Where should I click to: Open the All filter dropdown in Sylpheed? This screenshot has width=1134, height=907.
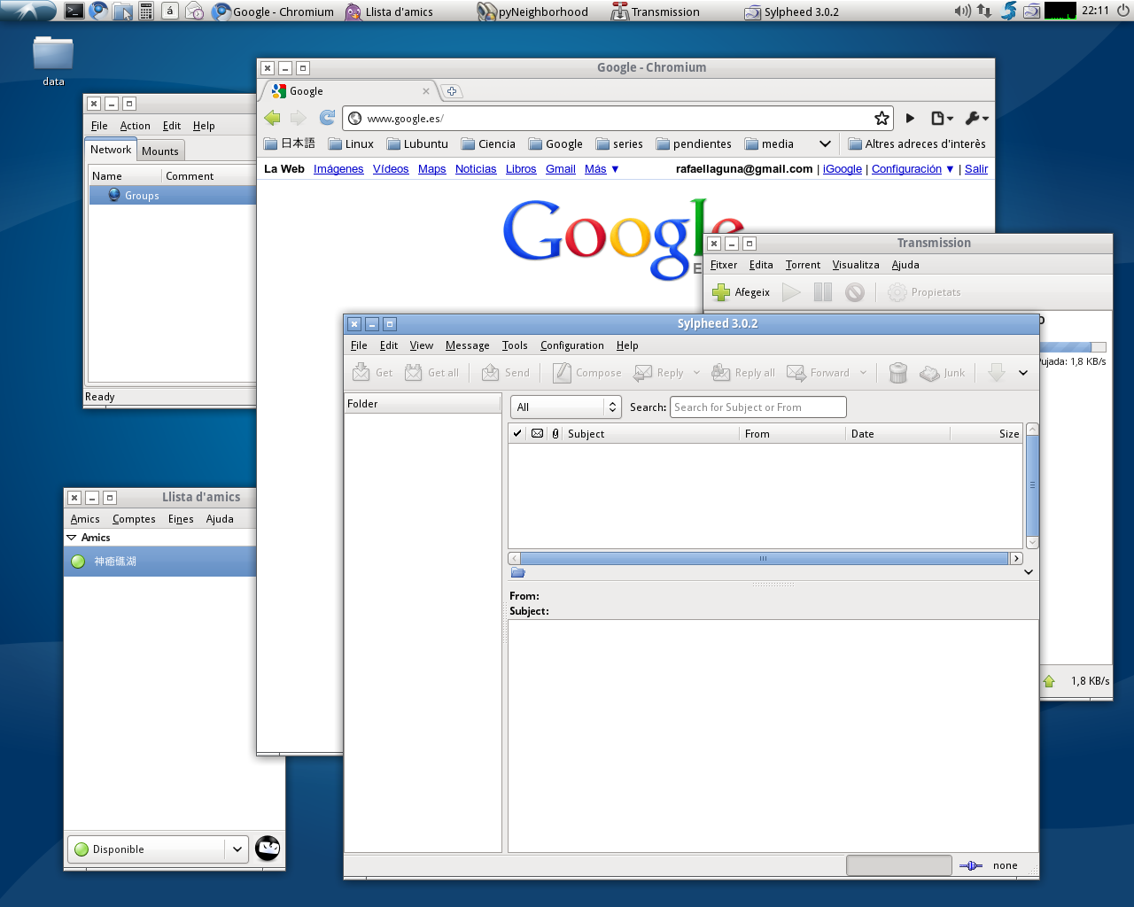click(x=565, y=407)
